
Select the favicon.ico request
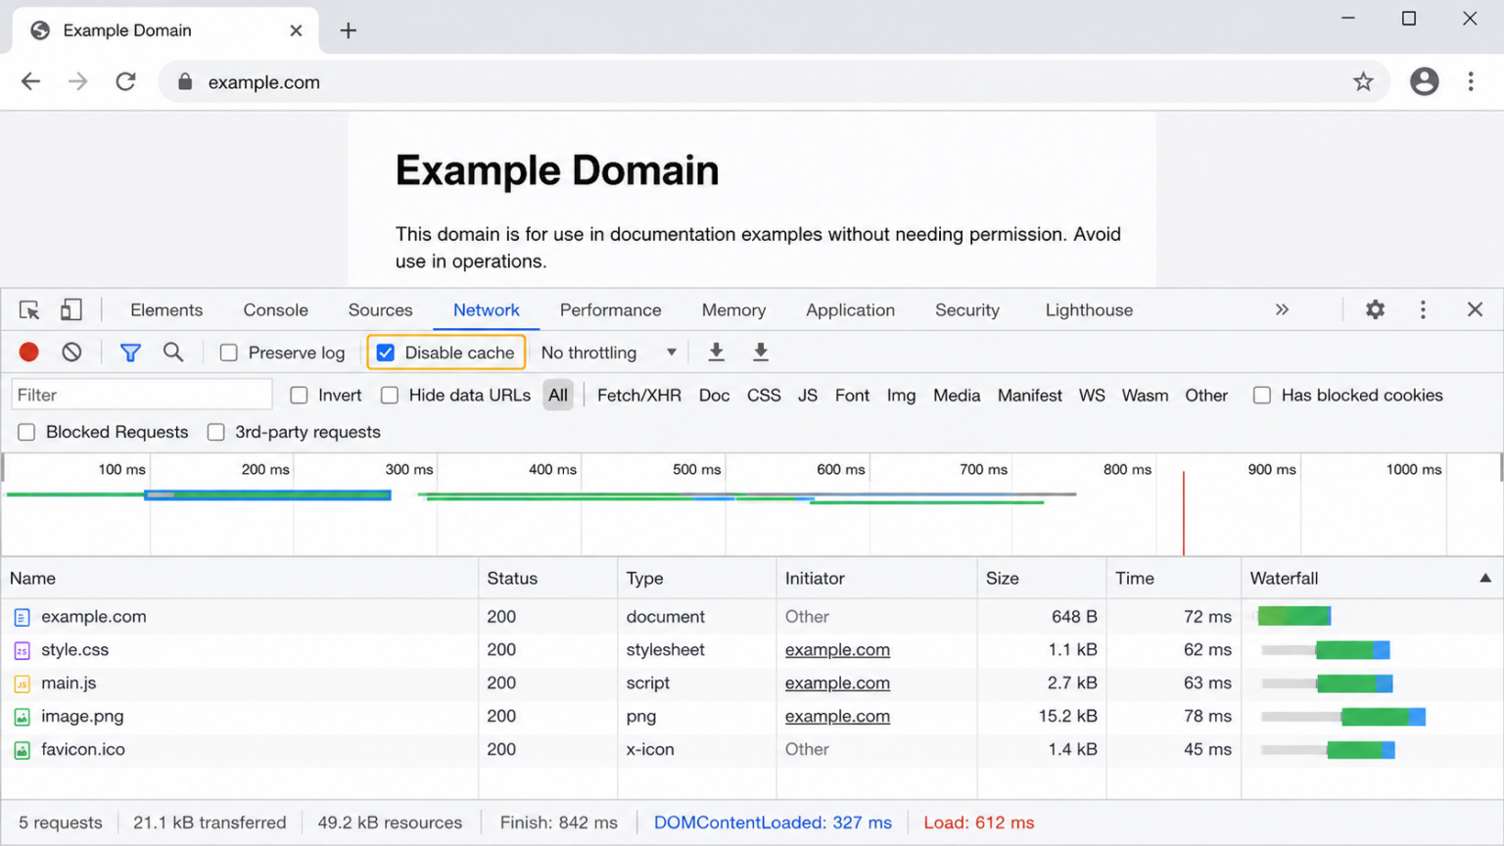pyautogui.click(x=752, y=750)
